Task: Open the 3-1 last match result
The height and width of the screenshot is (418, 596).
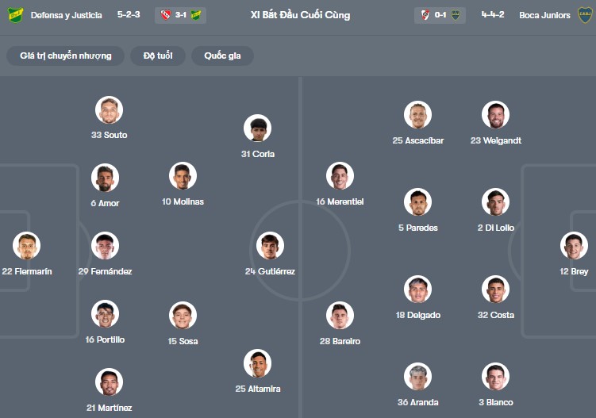Action: click(x=180, y=15)
